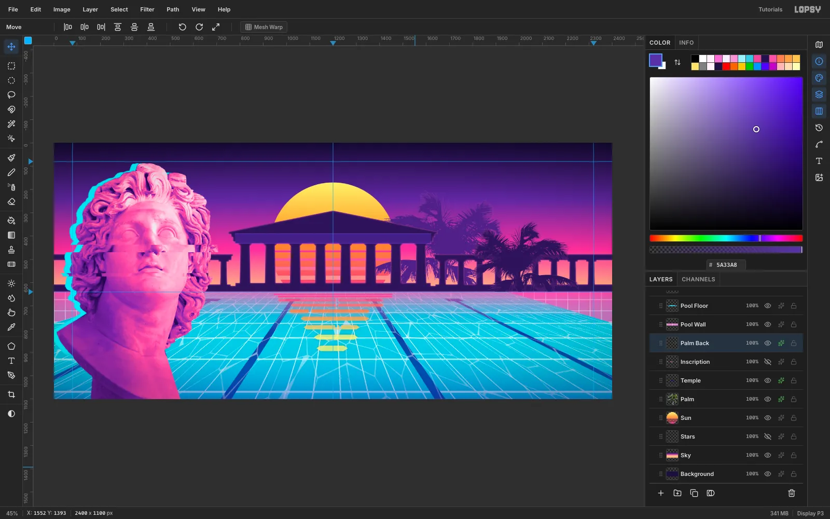Select the Eraser tool in left toolbar

tap(11, 202)
